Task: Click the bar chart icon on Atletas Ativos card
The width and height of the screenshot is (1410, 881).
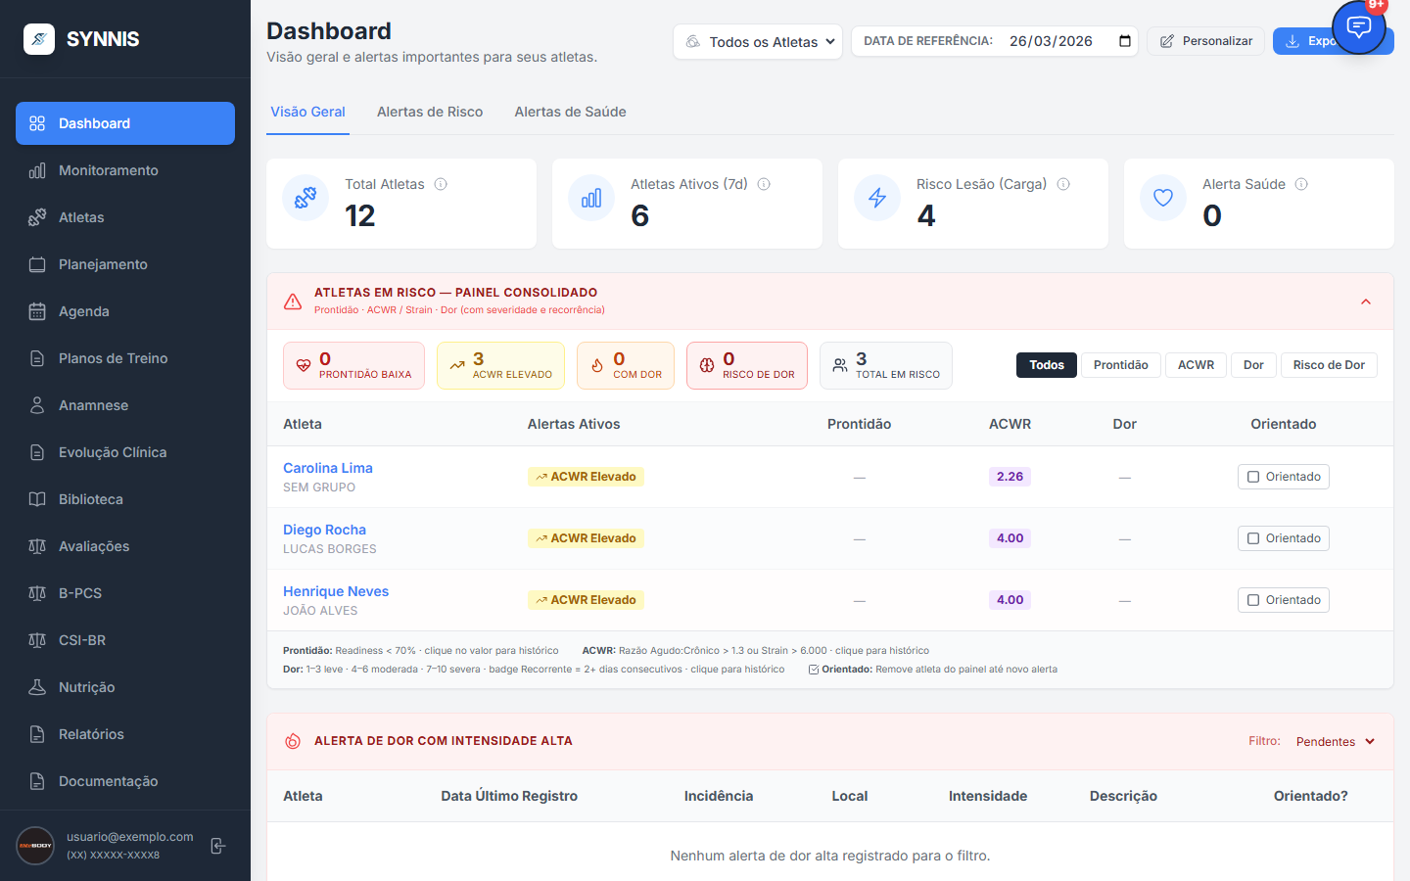Action: [591, 198]
